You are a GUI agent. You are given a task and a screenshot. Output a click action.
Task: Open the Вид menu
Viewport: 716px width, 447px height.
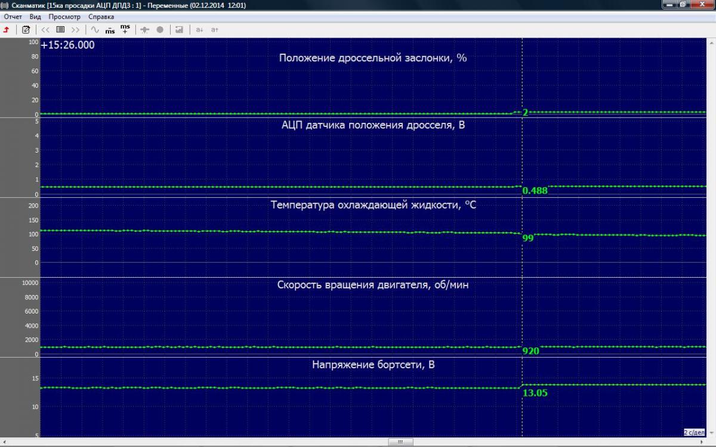pyautogui.click(x=35, y=17)
